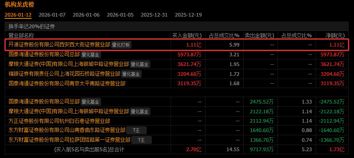
Task: Select the 1.95 percentage cell
Action: pyautogui.click(x=235, y=64)
